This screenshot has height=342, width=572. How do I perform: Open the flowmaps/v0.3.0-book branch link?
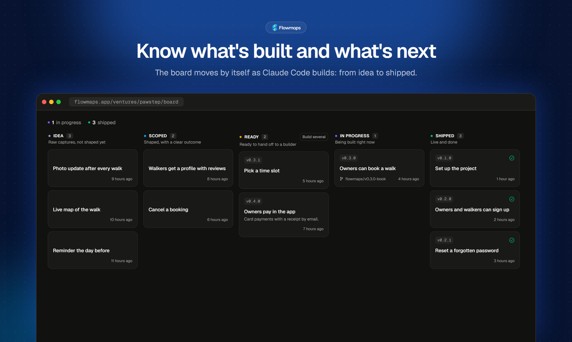click(x=365, y=179)
